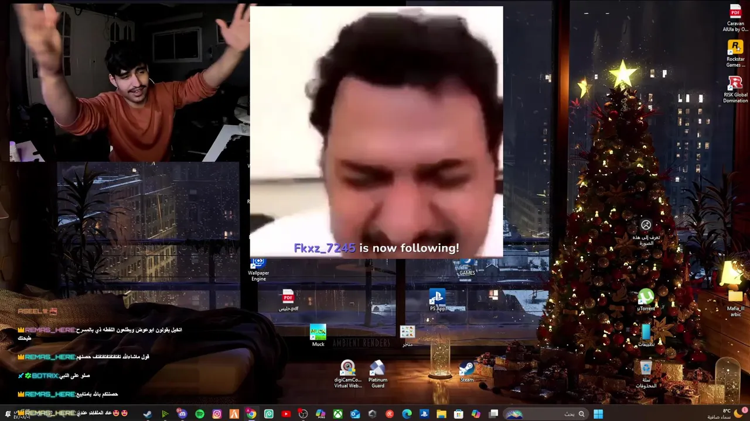Open Outlook from the taskbar
Image resolution: width=750 pixels, height=421 pixels.
(355, 414)
